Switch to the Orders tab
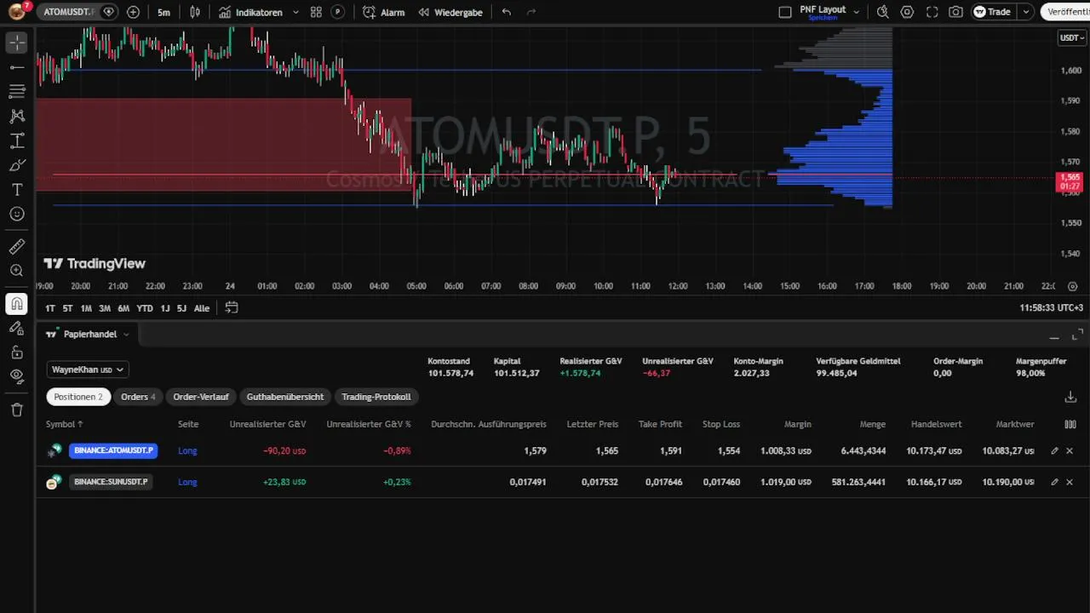This screenshot has width=1090, height=613. (x=138, y=397)
